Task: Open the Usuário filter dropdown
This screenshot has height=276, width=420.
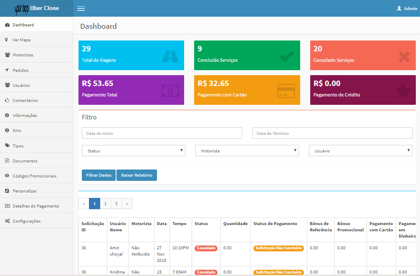Action: 361,151
